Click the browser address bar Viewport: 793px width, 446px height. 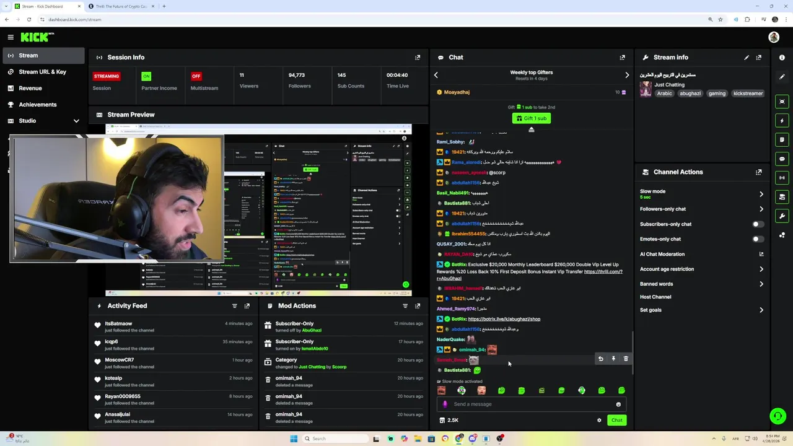coord(372,19)
